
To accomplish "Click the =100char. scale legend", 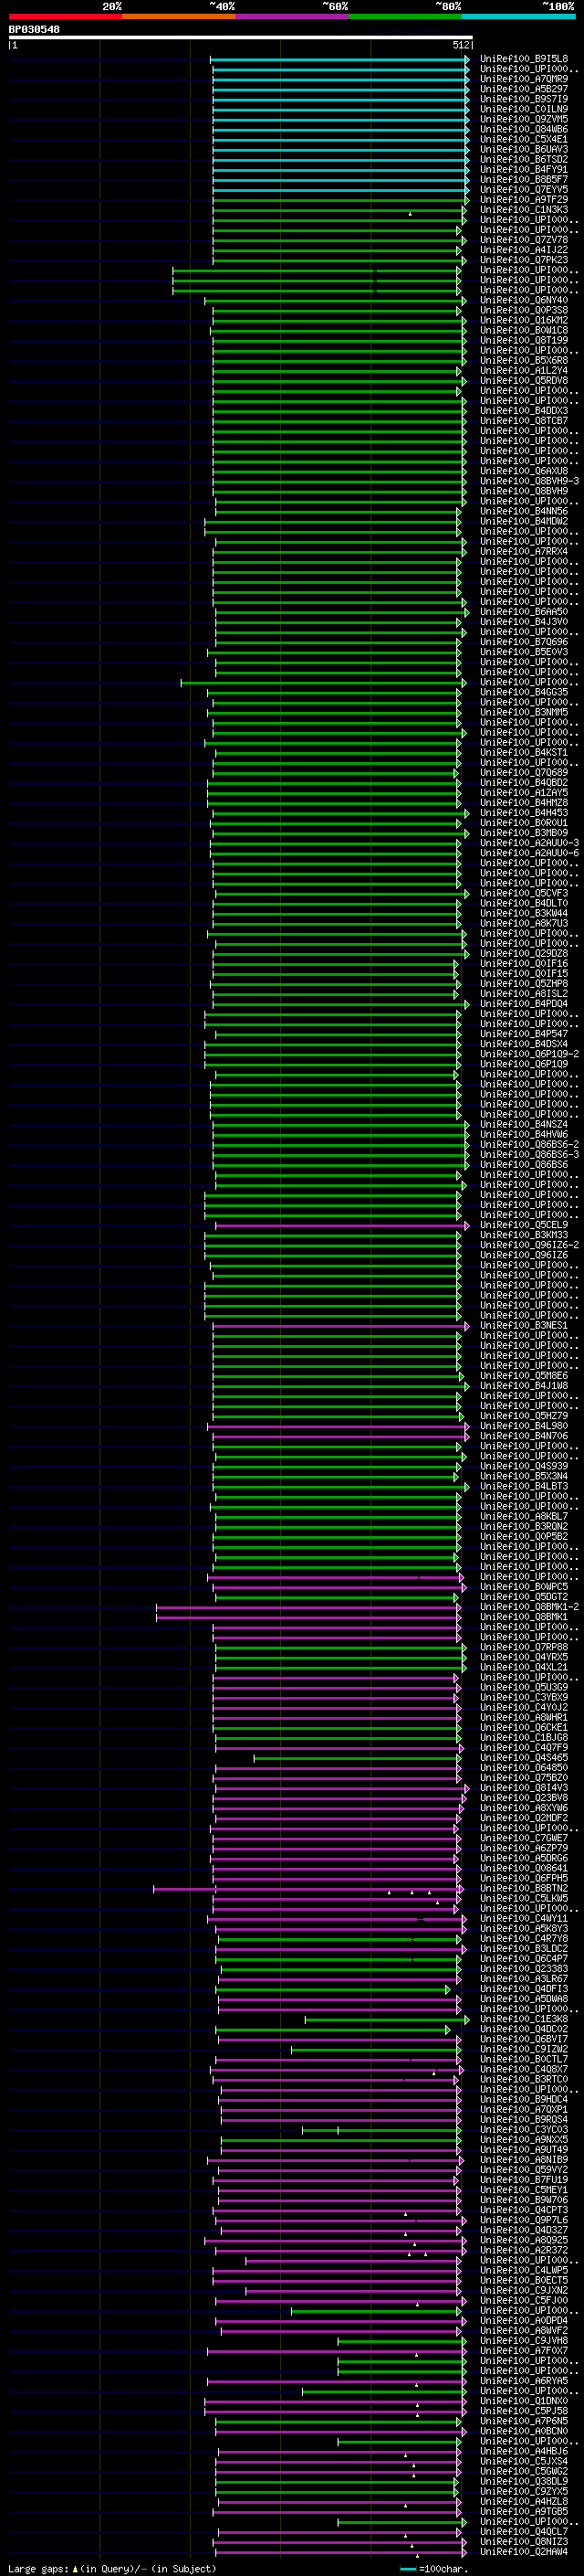I will (x=434, y=2568).
